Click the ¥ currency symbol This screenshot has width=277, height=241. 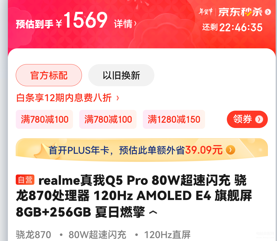click(59, 23)
